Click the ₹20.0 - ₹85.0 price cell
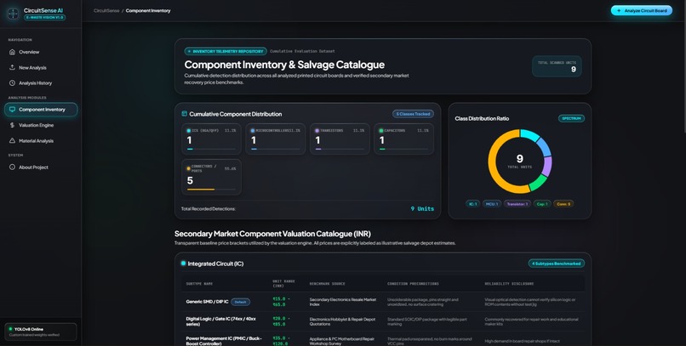The image size is (686, 346). coord(281,321)
